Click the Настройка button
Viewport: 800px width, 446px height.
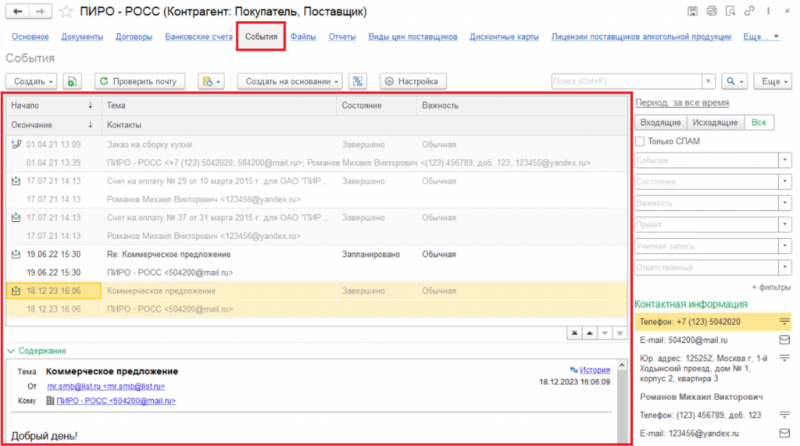pos(412,81)
